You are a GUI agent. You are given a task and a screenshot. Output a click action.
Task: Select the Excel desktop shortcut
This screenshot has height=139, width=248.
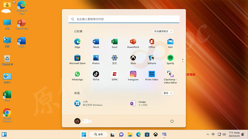pyautogui.click(x=7, y=96)
